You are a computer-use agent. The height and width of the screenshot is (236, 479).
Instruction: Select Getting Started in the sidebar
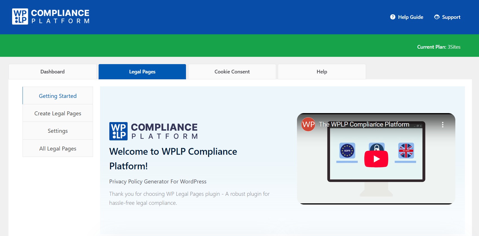tap(58, 96)
